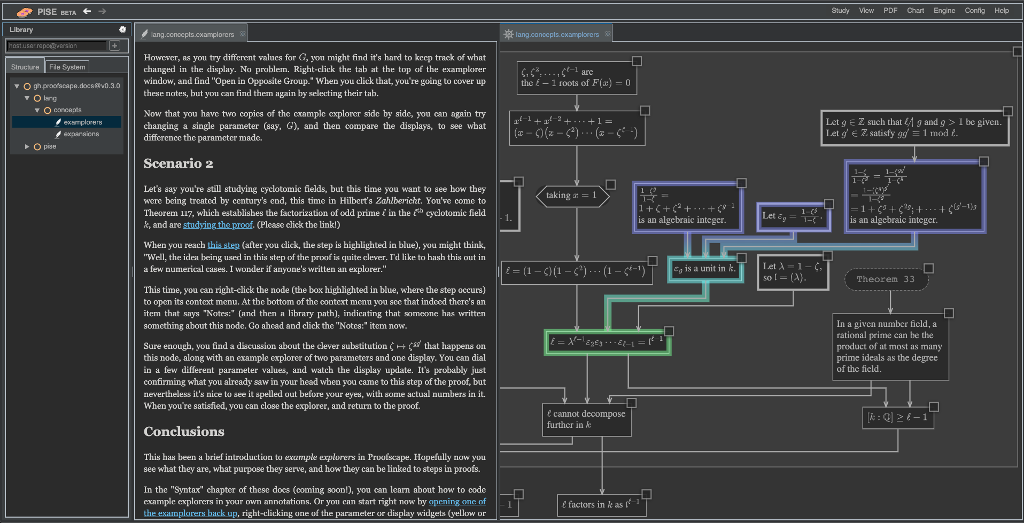Screen dimensions: 1024x523
Task: Toggle checkbox on the outer deduction box
Action: (1018, 51)
